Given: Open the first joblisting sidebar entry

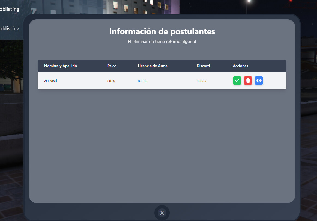Looking at the screenshot, I should 10,9.
